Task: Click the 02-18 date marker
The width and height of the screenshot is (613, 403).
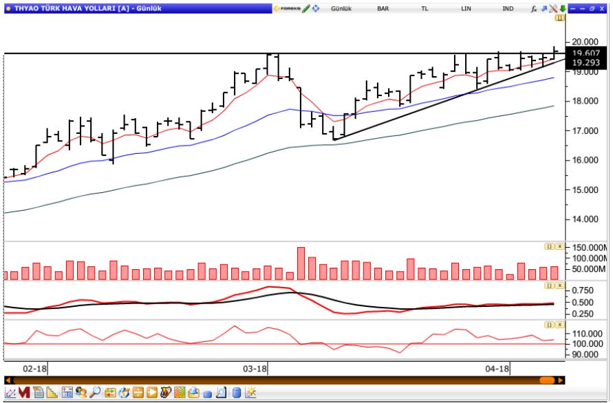Action: point(34,369)
